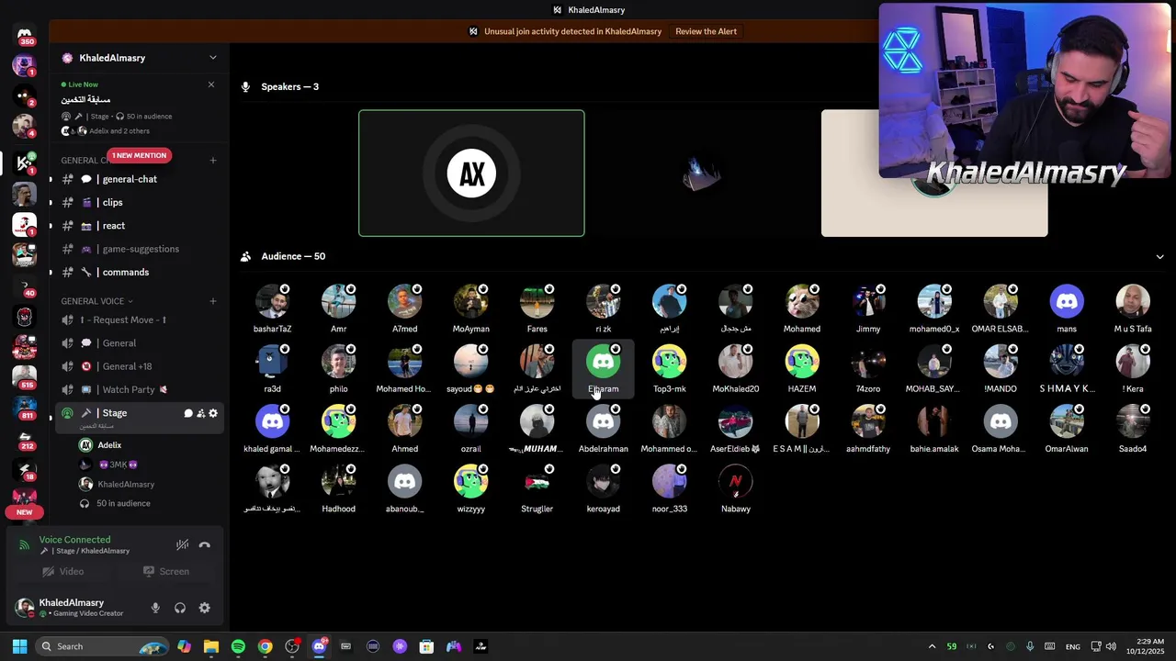Open wizzyyy audience member avatar
The image size is (1176, 661).
pos(471,481)
